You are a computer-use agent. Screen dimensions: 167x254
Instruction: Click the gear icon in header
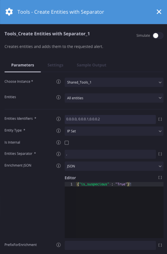9,12
